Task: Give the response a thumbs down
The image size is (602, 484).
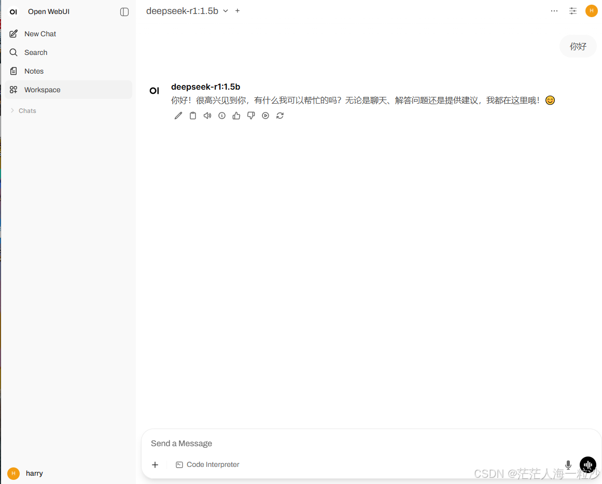Action: pyautogui.click(x=251, y=116)
